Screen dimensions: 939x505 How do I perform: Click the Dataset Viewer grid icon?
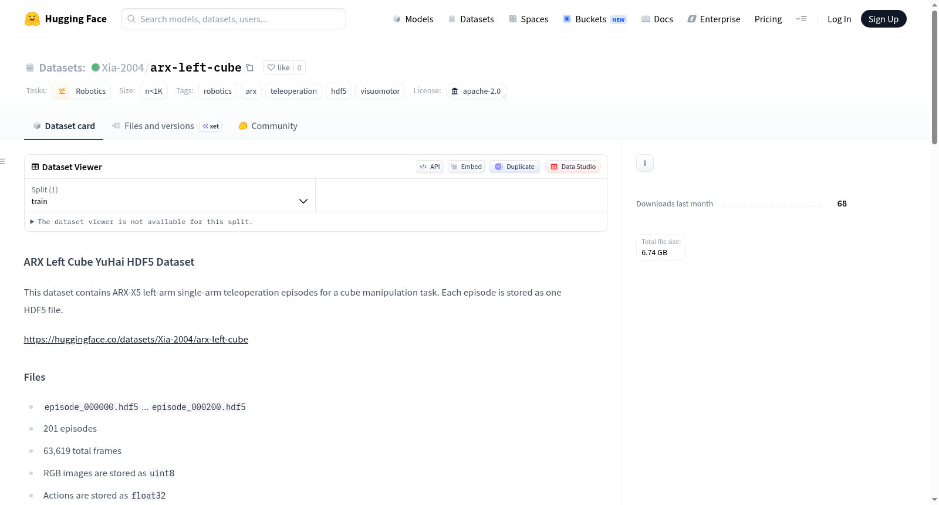(35, 167)
